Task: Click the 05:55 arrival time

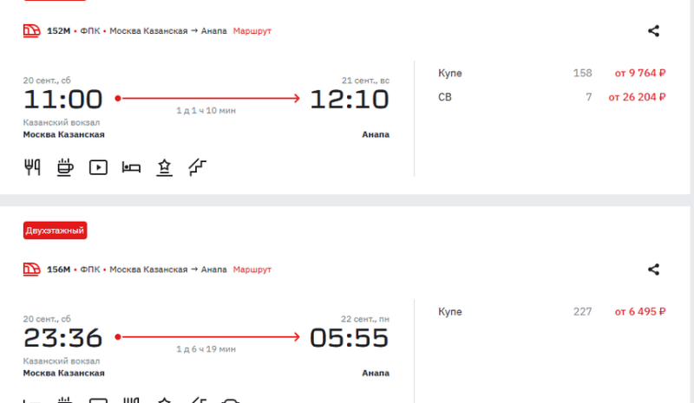Action: (x=350, y=338)
